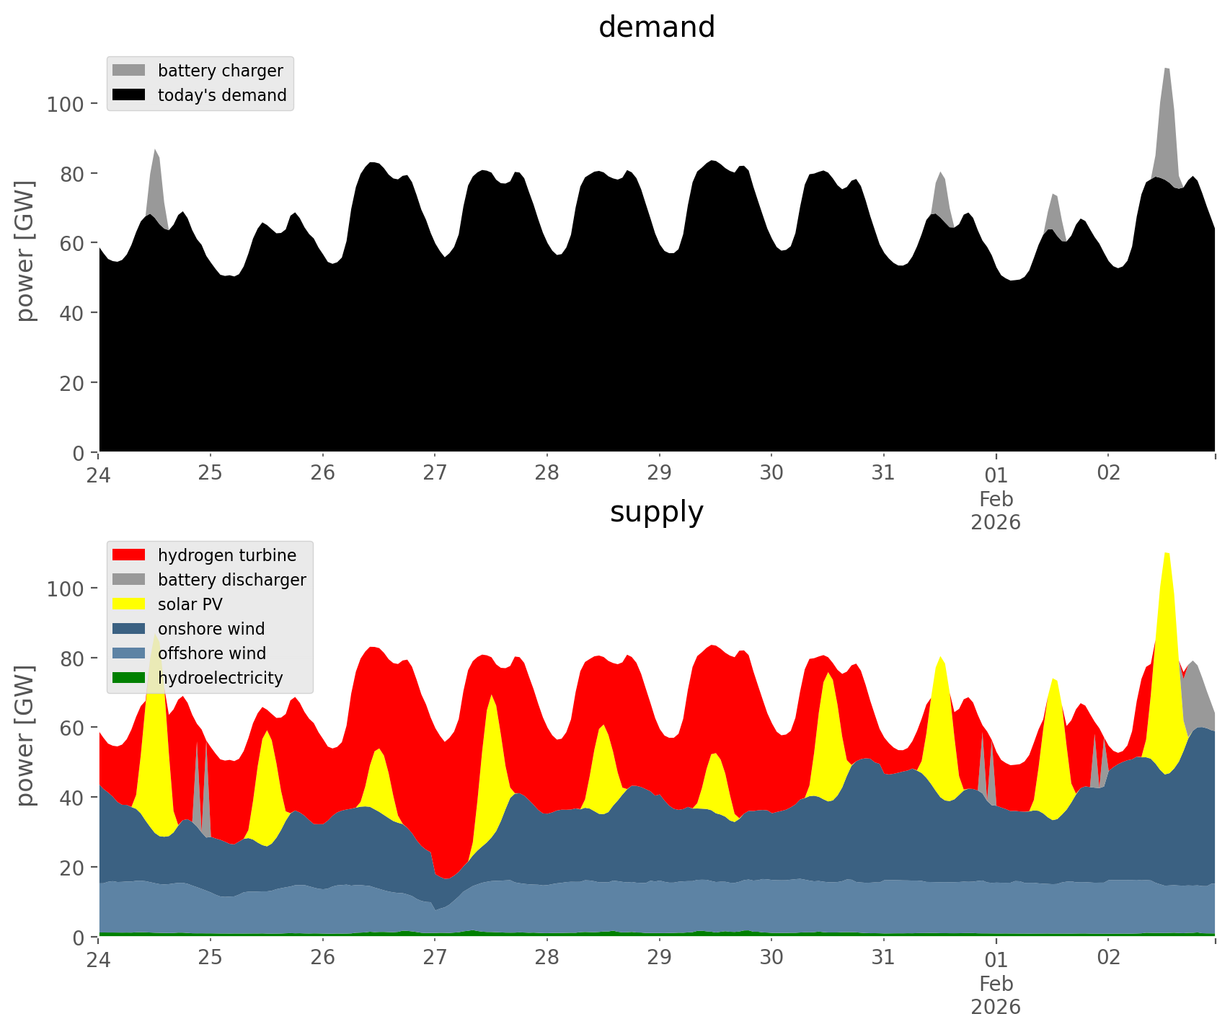The width and height of the screenshot is (1230, 1032).
Task: Click the 60 tick on supply y-axis
Action: pos(73,728)
